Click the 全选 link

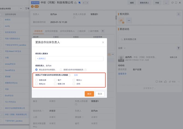(x=76, y=75)
